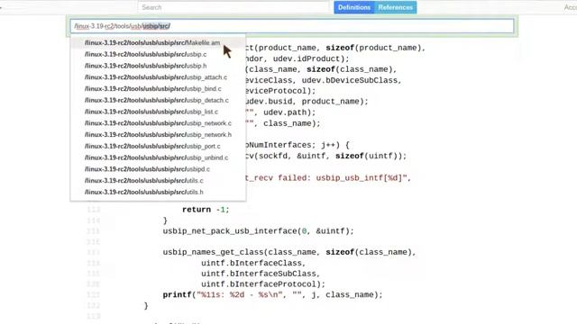Open usbip_network.c suggestion
Image resolution: width=577 pixels, height=324 pixels.
tap(158, 123)
